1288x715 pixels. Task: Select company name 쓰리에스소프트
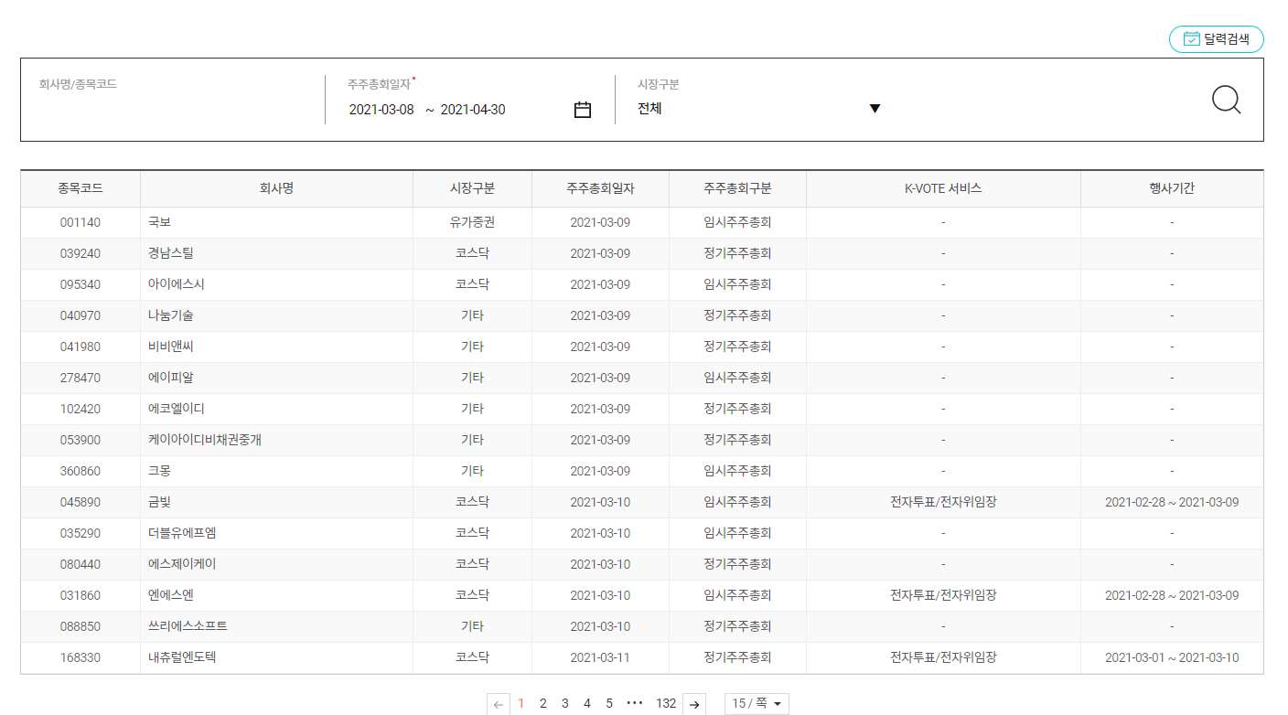point(188,626)
